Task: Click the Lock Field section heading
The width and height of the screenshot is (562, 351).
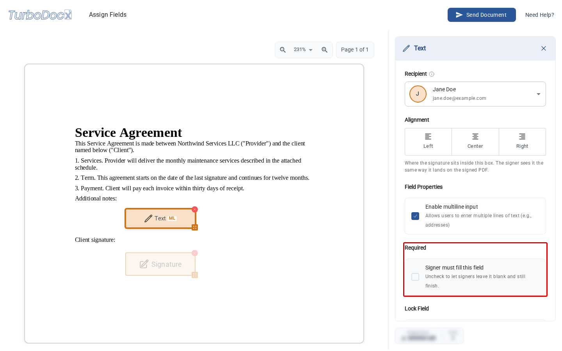Action: click(417, 308)
